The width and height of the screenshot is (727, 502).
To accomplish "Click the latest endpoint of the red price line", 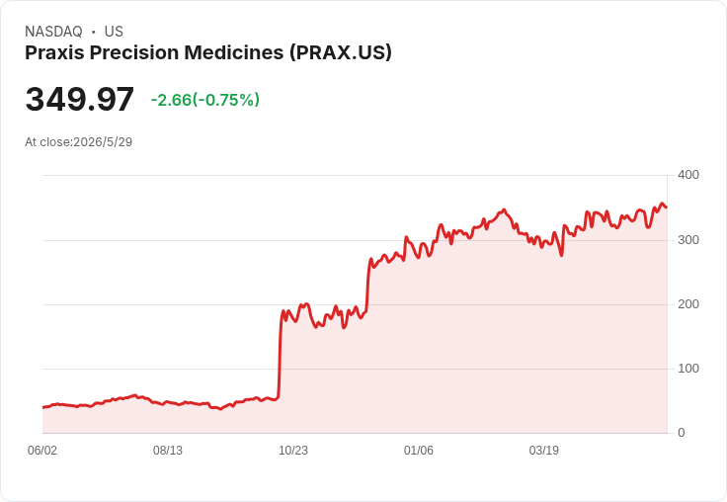I will [667, 207].
